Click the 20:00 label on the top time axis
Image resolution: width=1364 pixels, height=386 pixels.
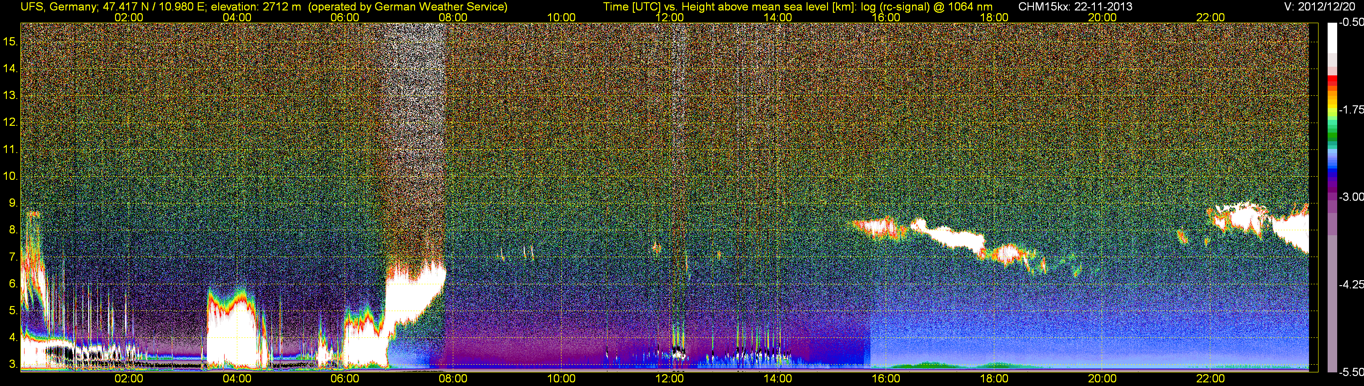pyautogui.click(x=1103, y=17)
